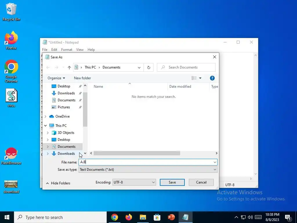
Task: Open the Notepad View menu
Action: (x=80, y=50)
